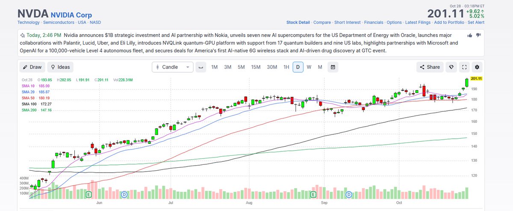
Task: Select the 1M interval
Action: 215,67
